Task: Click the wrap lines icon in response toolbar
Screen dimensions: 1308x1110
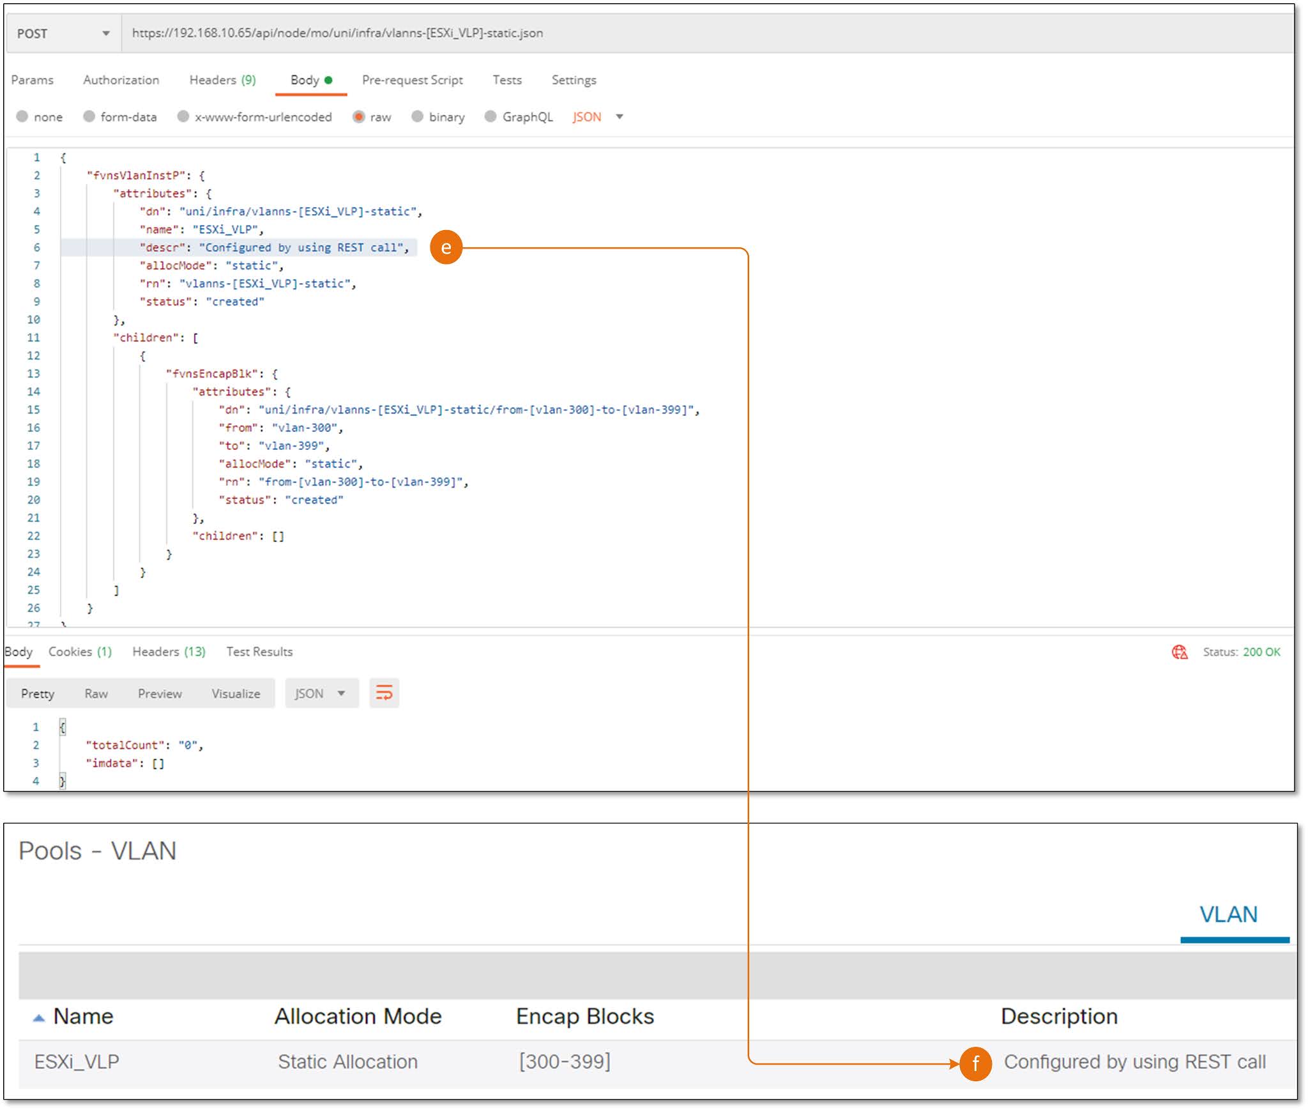Action: 384,693
